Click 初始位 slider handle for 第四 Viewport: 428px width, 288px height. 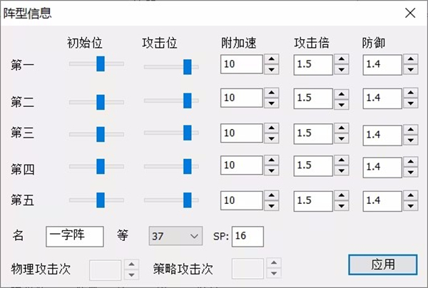click(101, 166)
